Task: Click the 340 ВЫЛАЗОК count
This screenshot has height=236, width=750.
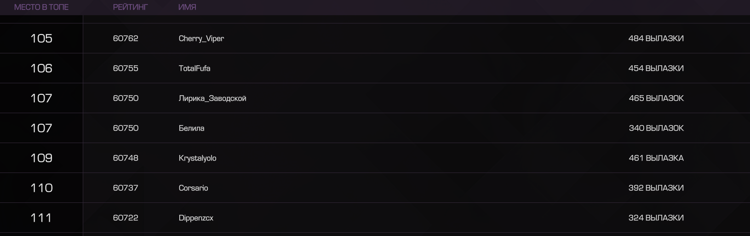Action: 656,128
